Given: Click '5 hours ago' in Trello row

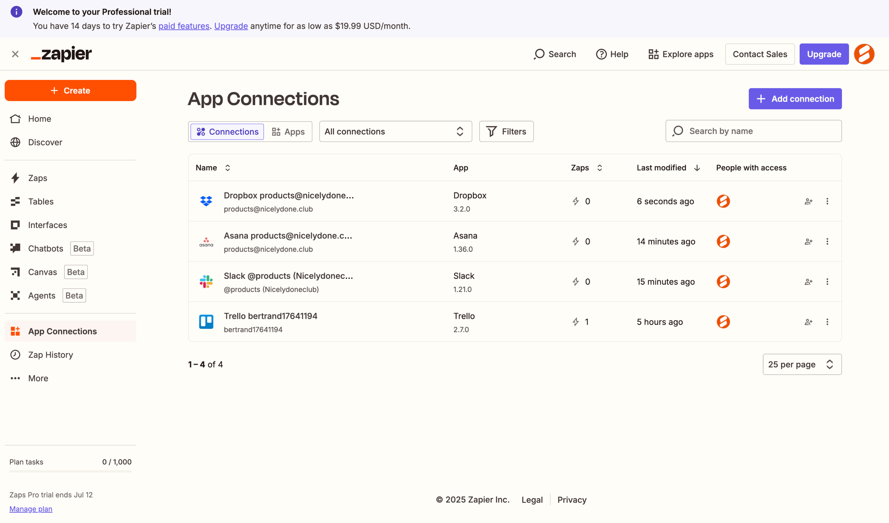Looking at the screenshot, I should tap(659, 322).
